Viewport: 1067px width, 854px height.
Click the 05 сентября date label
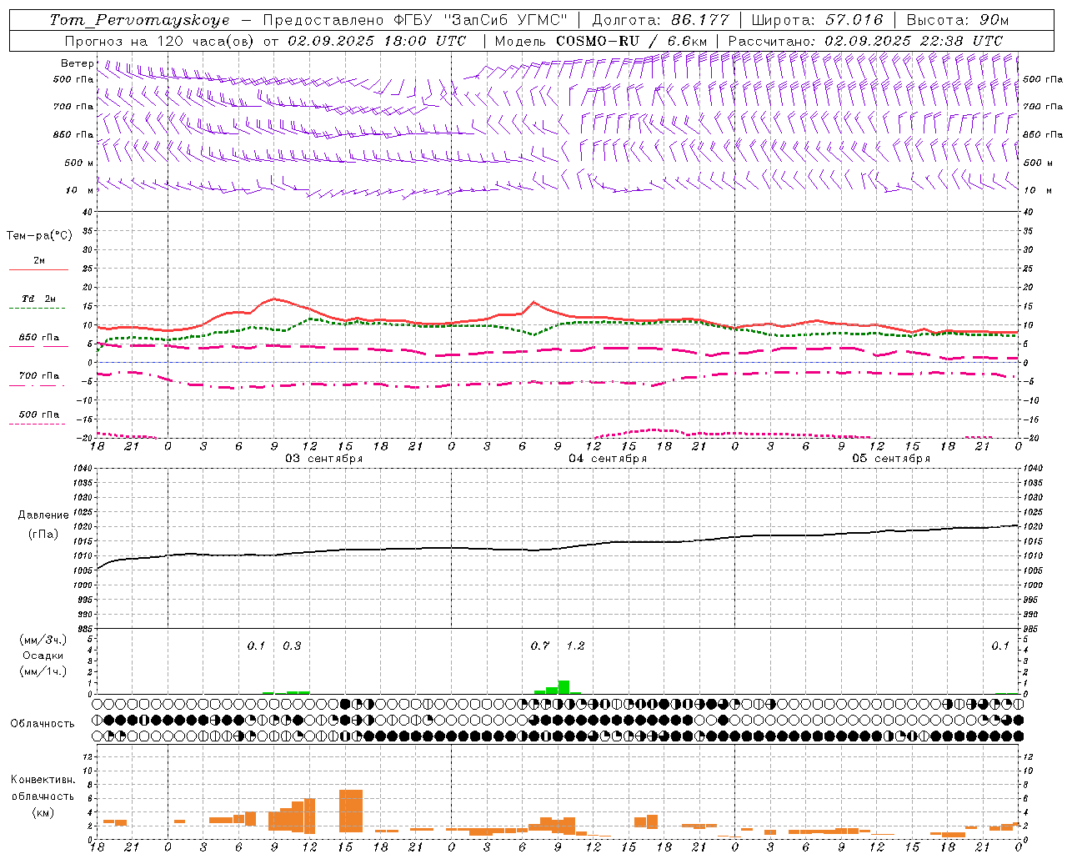click(891, 459)
